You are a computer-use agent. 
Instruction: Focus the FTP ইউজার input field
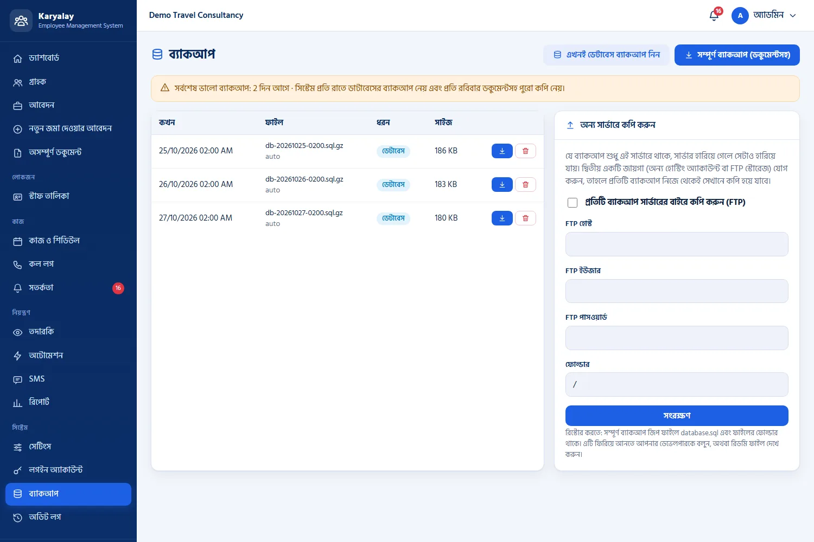(677, 291)
